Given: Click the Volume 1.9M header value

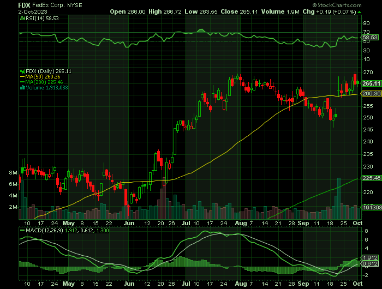Looking at the screenshot, I should click(280, 11).
